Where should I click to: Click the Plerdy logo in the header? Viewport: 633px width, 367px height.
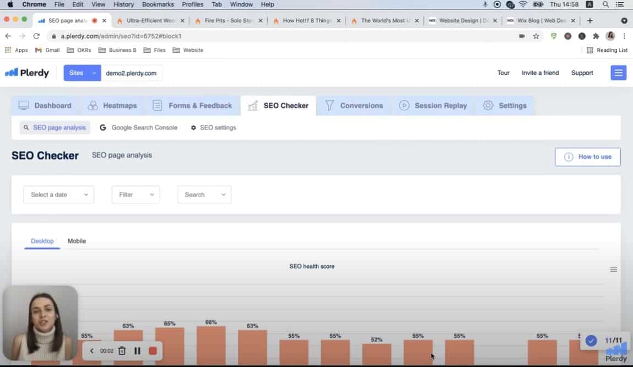[x=27, y=73]
